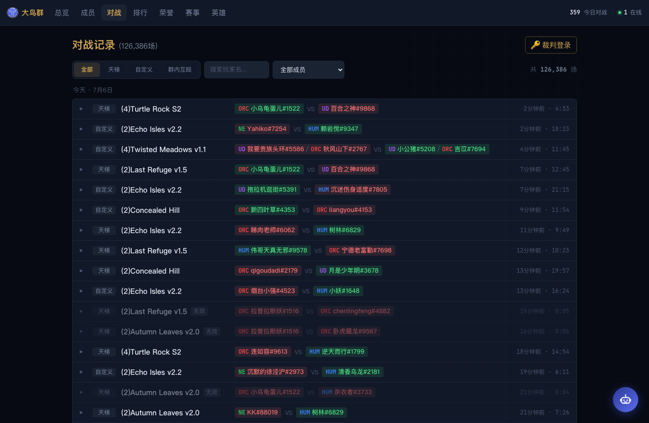Switch to the 排行 nav tab
649x423 pixels.
tap(140, 13)
